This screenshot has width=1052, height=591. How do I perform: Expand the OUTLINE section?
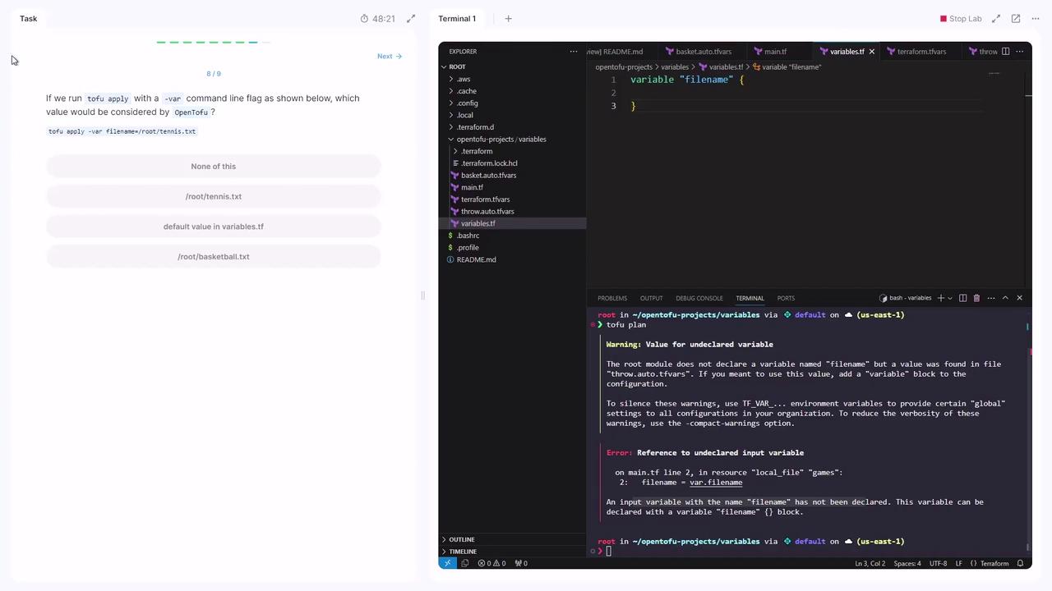pyautogui.click(x=462, y=539)
